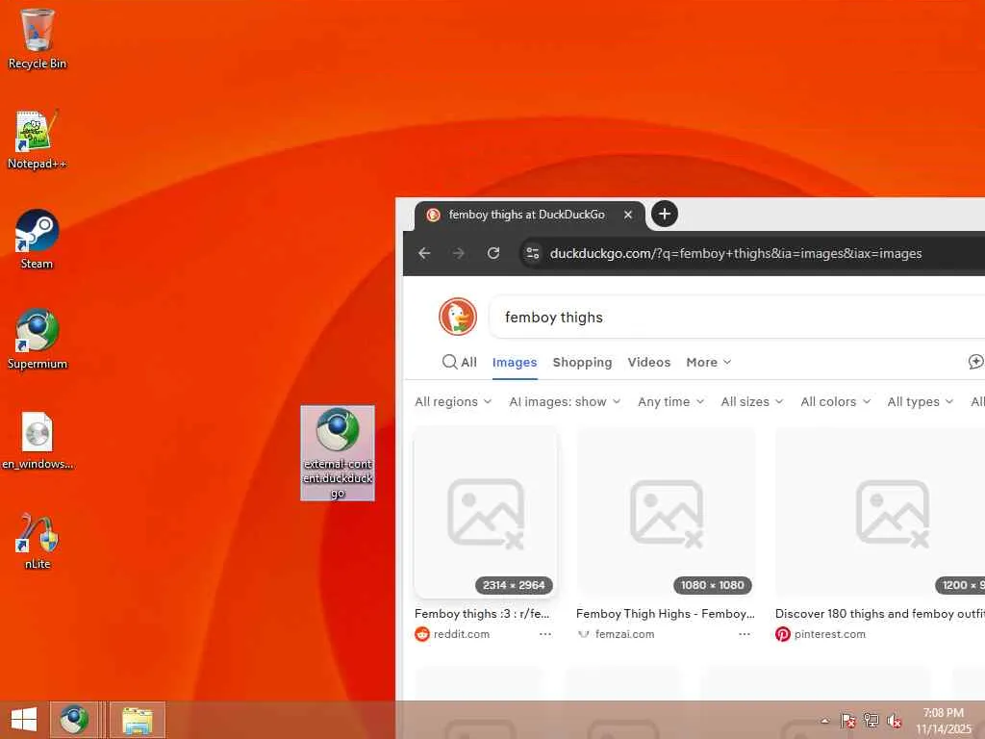Open File Explorer from the taskbar

click(138, 720)
